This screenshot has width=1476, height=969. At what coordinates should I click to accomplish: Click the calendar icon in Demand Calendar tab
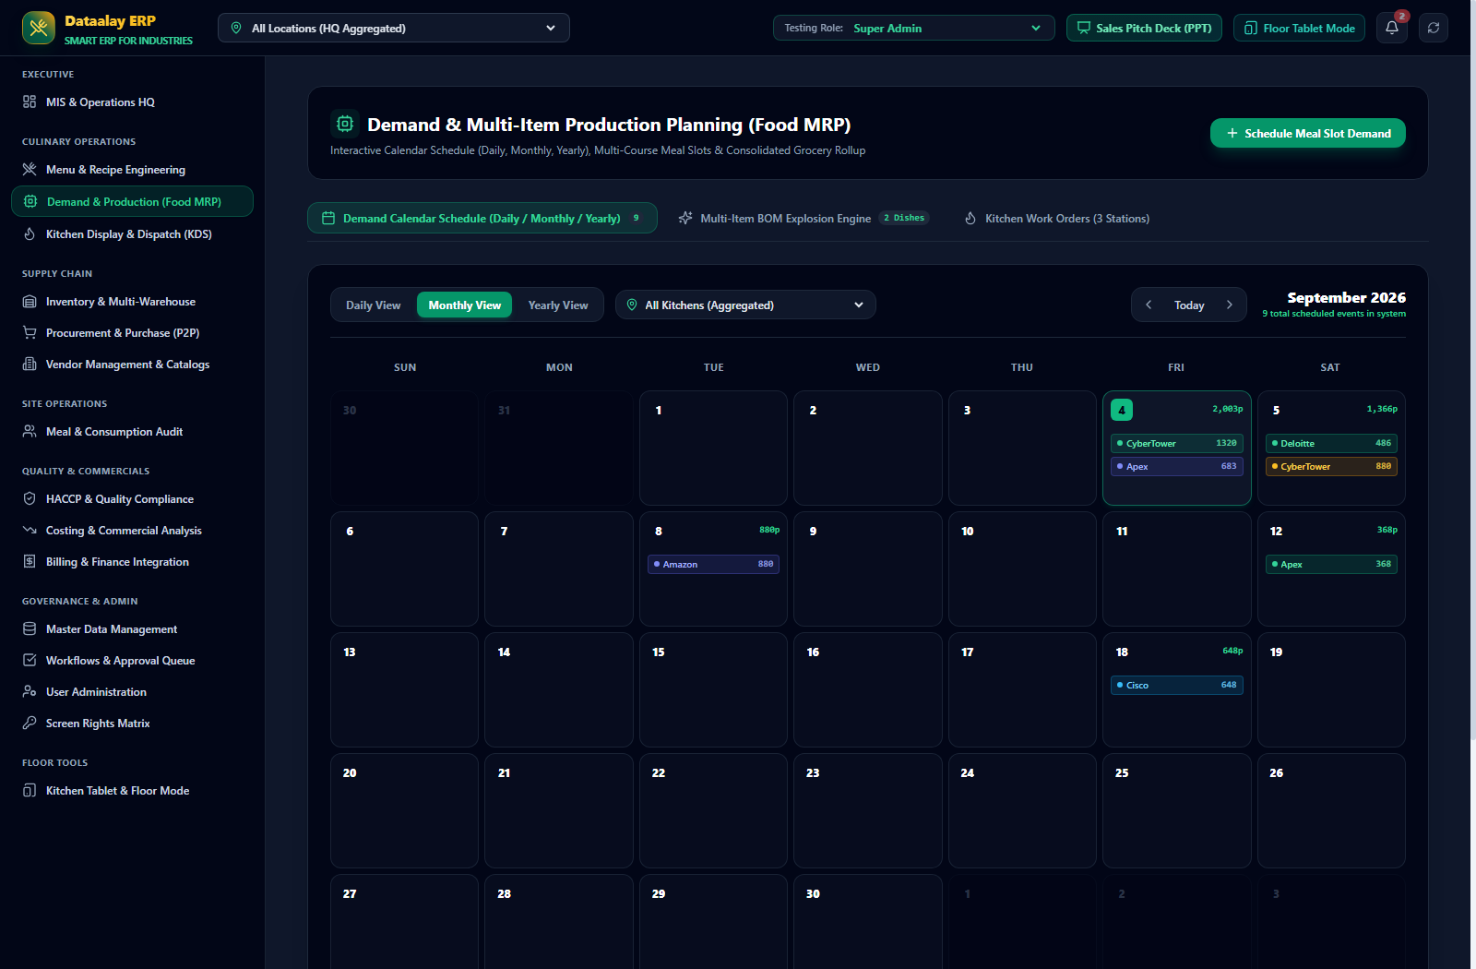(x=328, y=218)
